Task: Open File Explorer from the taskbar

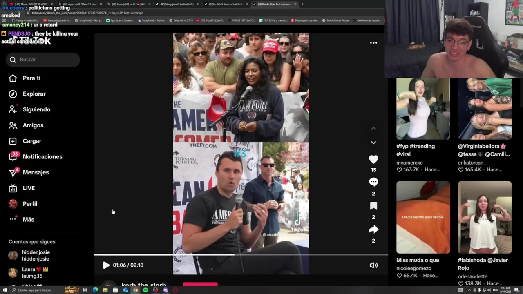Action: [x=105, y=290]
